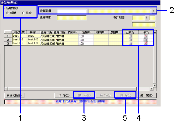
Task: Uncheck 執行 checkbox in row 3
Action: tap(146, 43)
